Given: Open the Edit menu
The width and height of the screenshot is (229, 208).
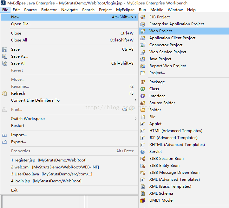Looking at the screenshot, I should click(16, 10).
